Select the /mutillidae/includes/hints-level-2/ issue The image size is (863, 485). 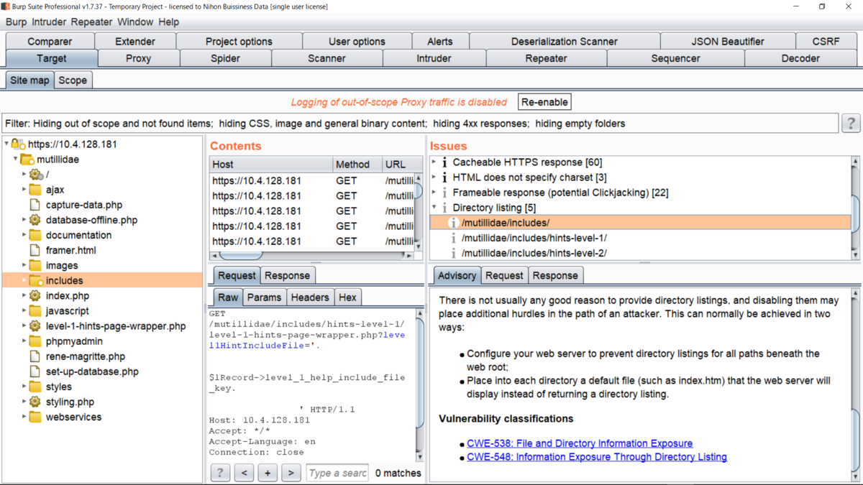click(534, 253)
